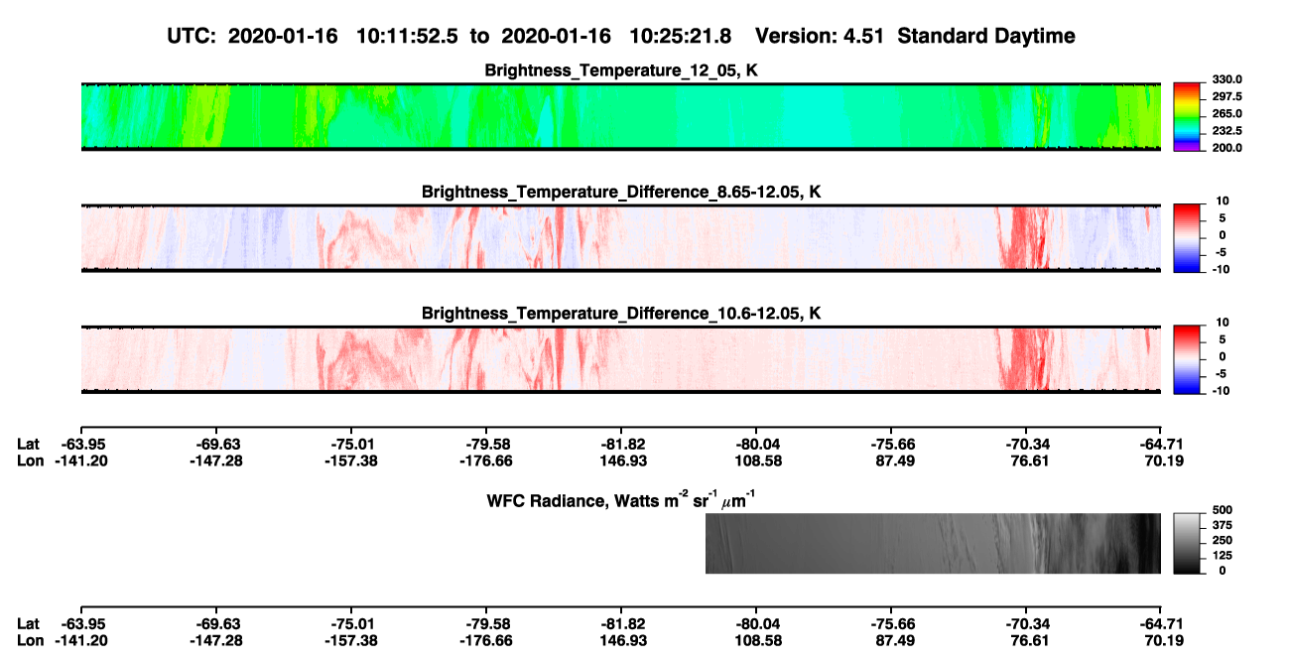Select the 375 label on the WFC colorbar

click(x=1222, y=524)
